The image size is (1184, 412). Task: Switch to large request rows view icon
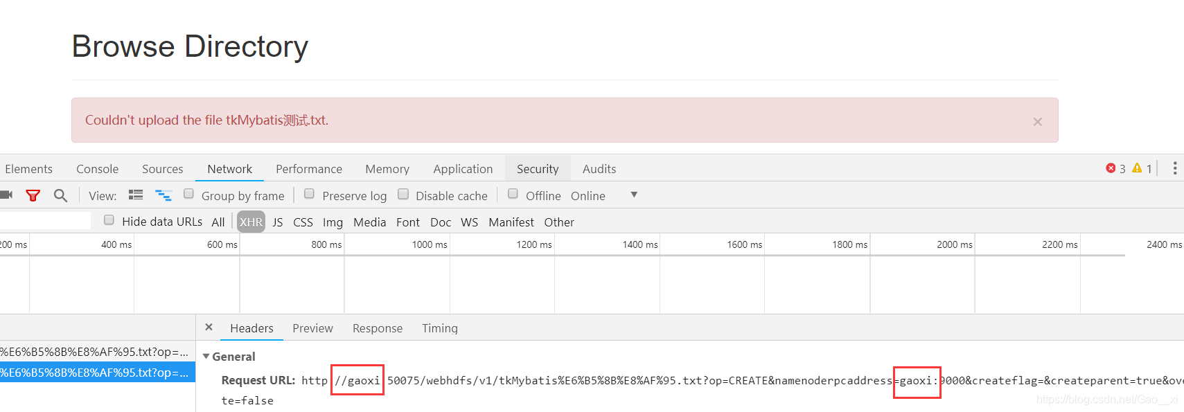136,195
